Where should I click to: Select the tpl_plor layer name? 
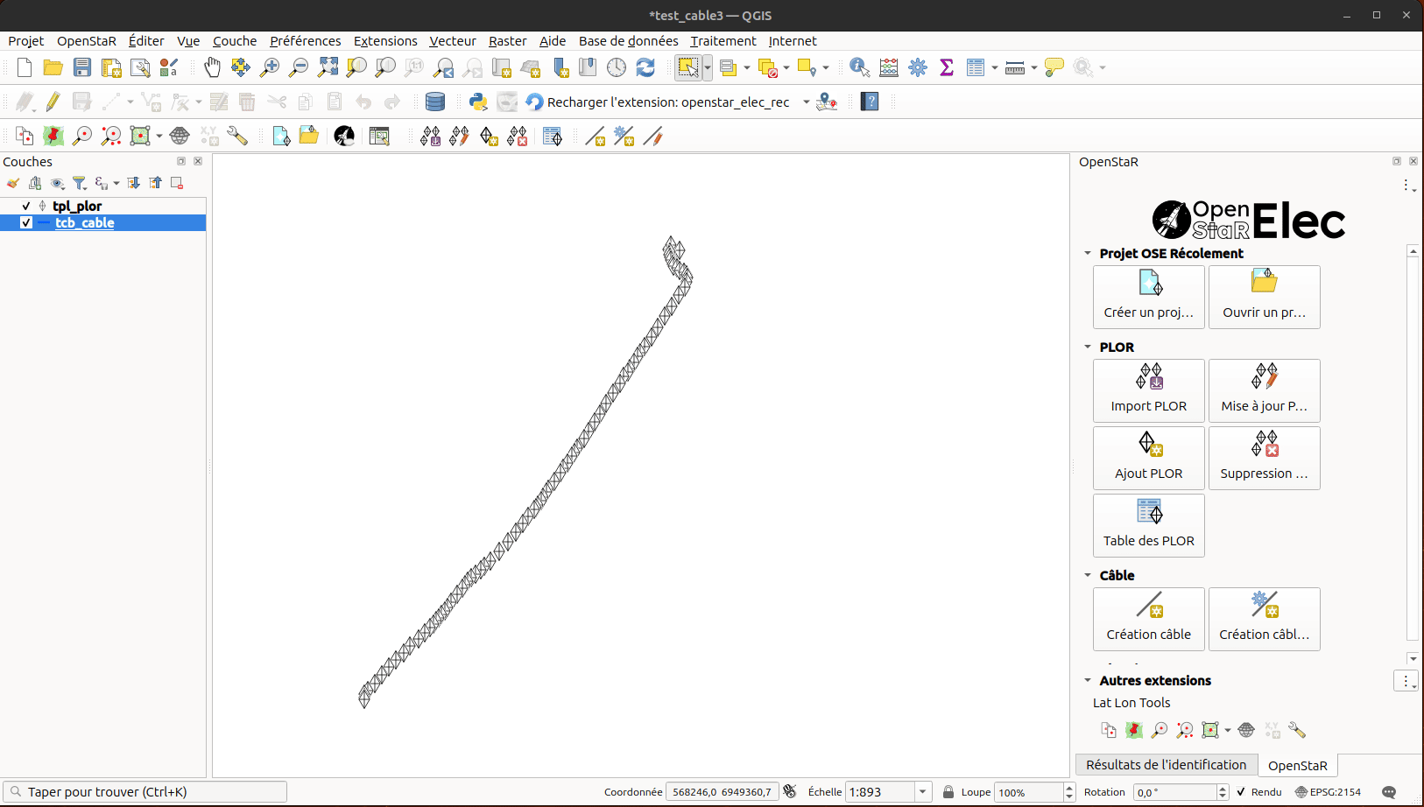pyautogui.click(x=77, y=206)
